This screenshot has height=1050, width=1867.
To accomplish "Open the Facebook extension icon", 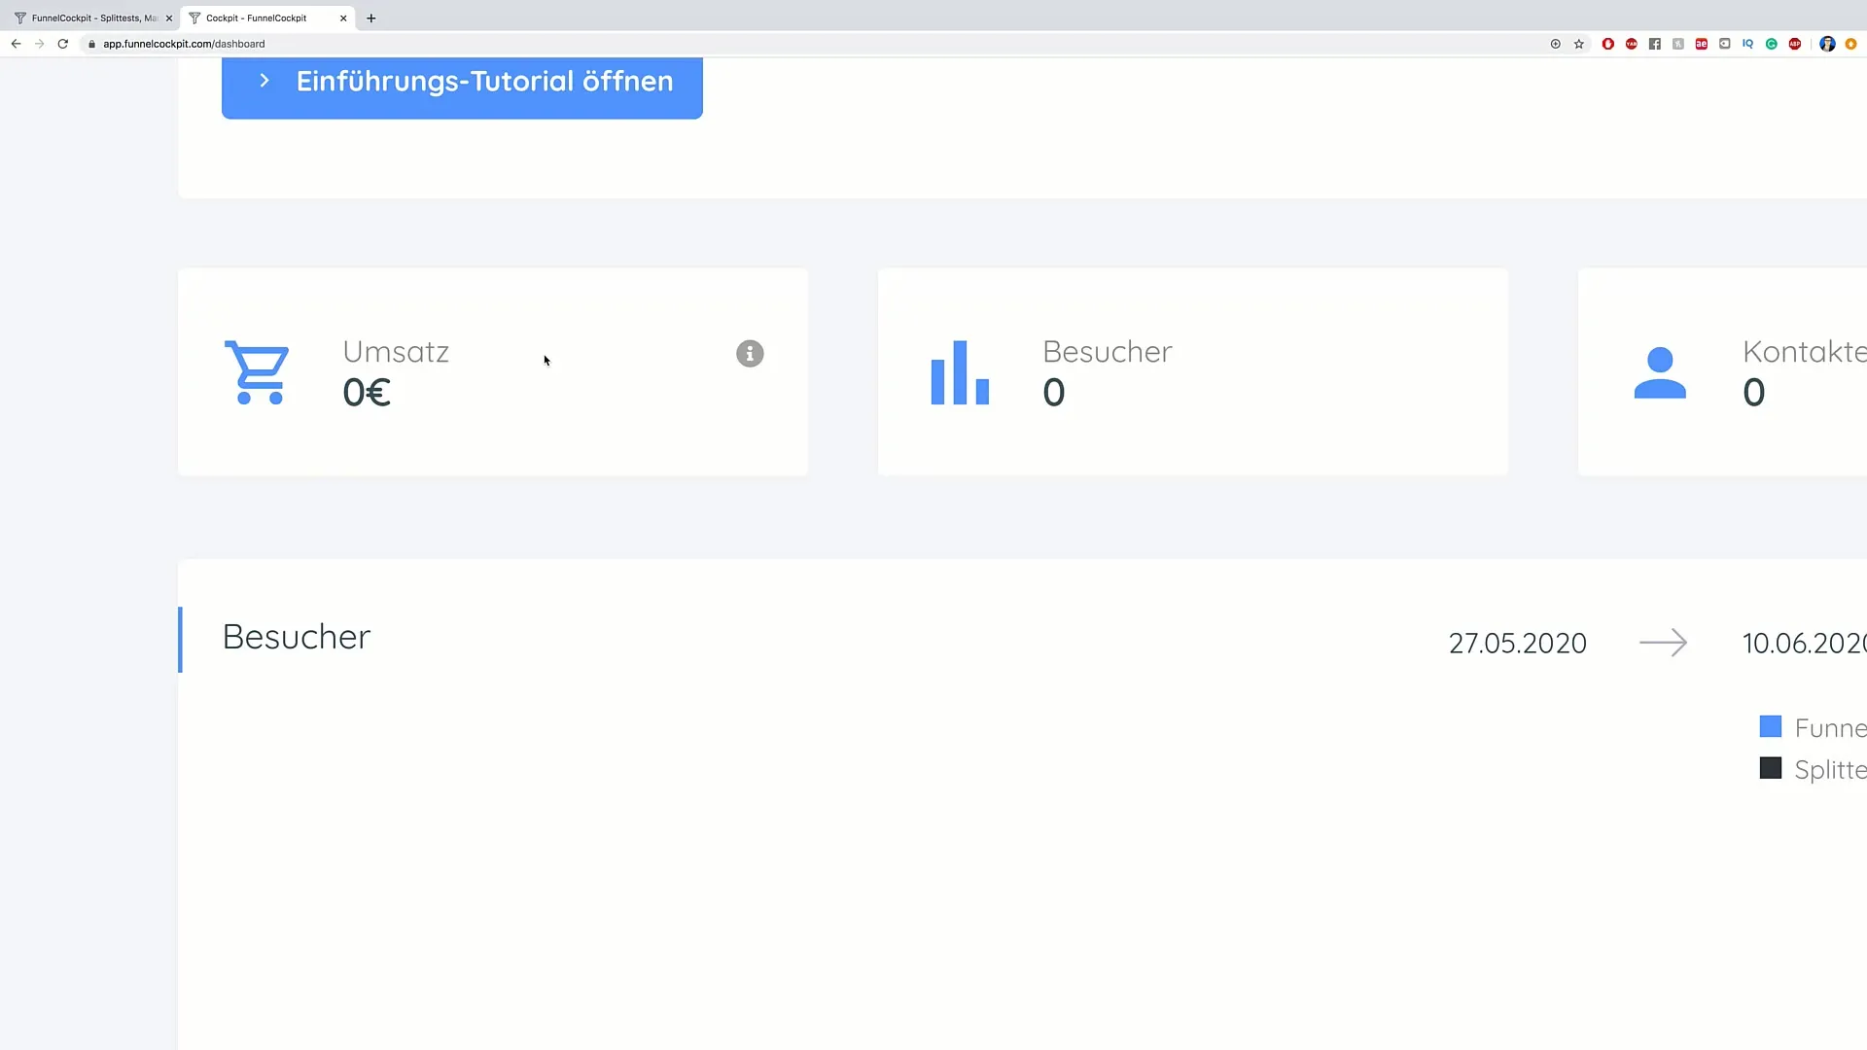I will click(x=1655, y=44).
